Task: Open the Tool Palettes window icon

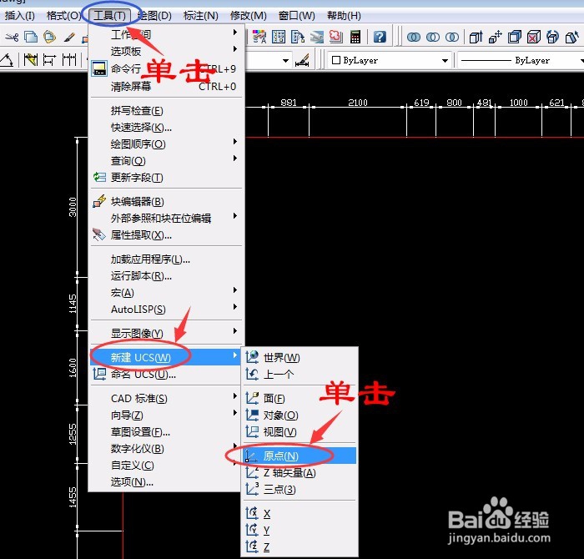Action: pyautogui.click(x=298, y=37)
